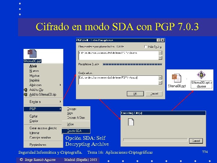Open Propiedades from the context menu
This screenshot has width=217, height=163.
[x=38, y=145]
